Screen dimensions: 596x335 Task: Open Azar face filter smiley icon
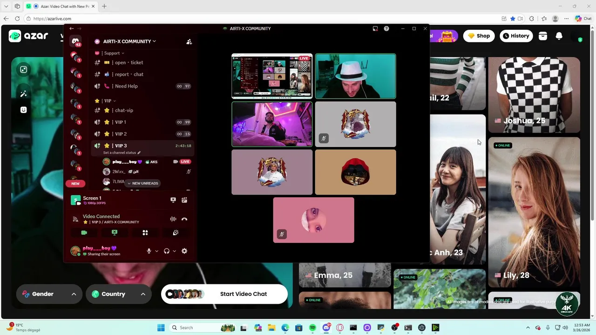point(24,110)
